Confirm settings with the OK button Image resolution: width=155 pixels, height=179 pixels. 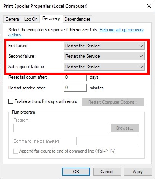(x=76, y=172)
